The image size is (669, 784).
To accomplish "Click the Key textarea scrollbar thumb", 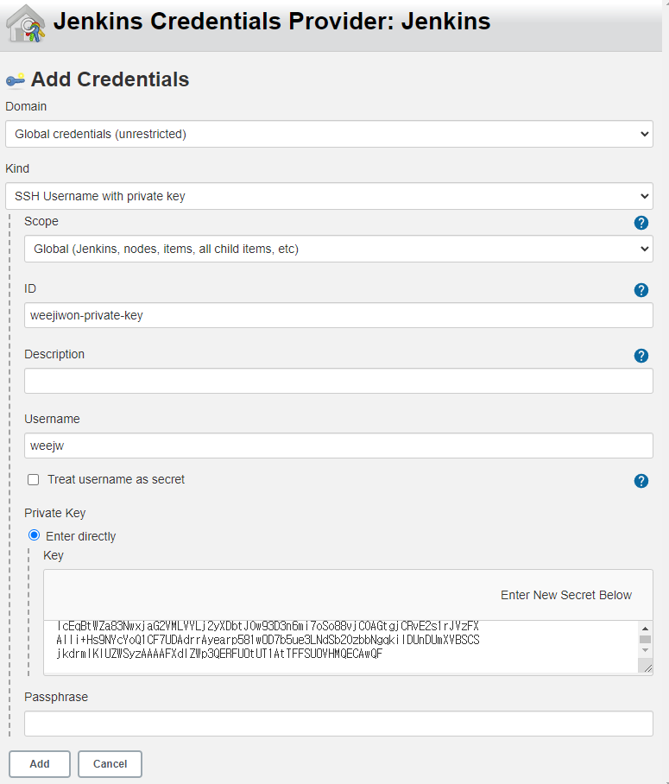I will pos(645,640).
